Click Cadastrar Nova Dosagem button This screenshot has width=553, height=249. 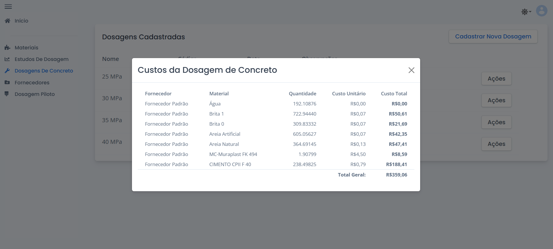[x=493, y=36]
